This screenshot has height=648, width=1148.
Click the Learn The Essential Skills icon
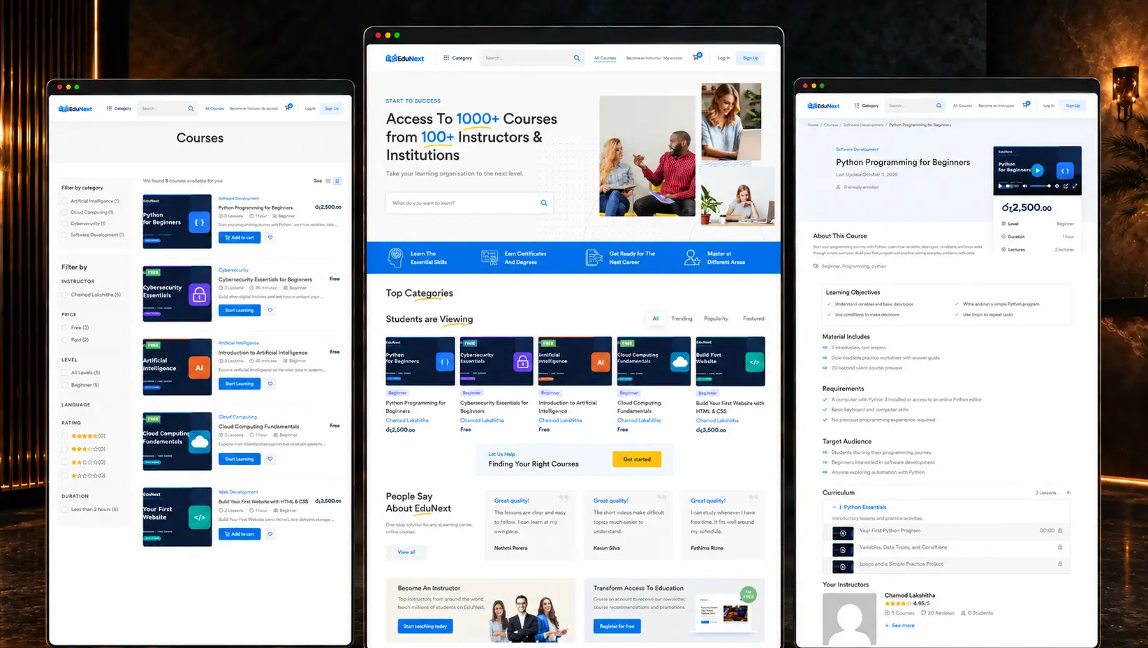pos(395,258)
